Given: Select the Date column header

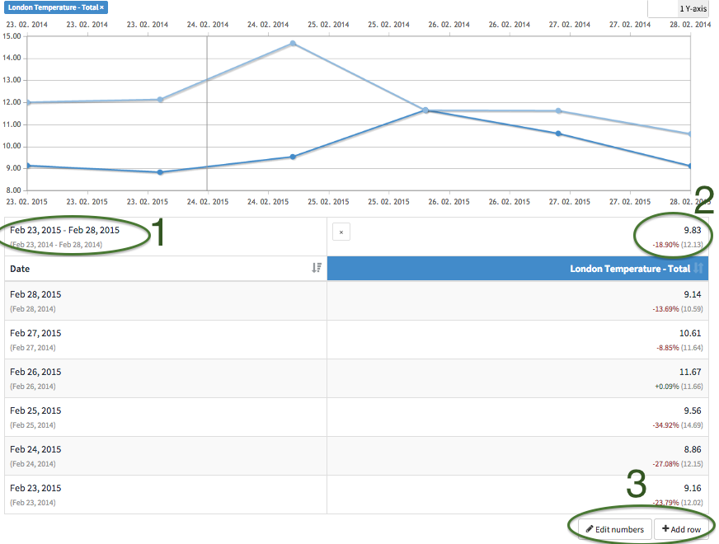Looking at the screenshot, I should 166,269.
